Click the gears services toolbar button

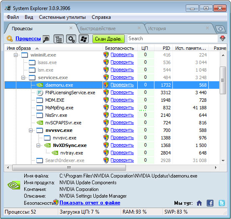coord(71,39)
